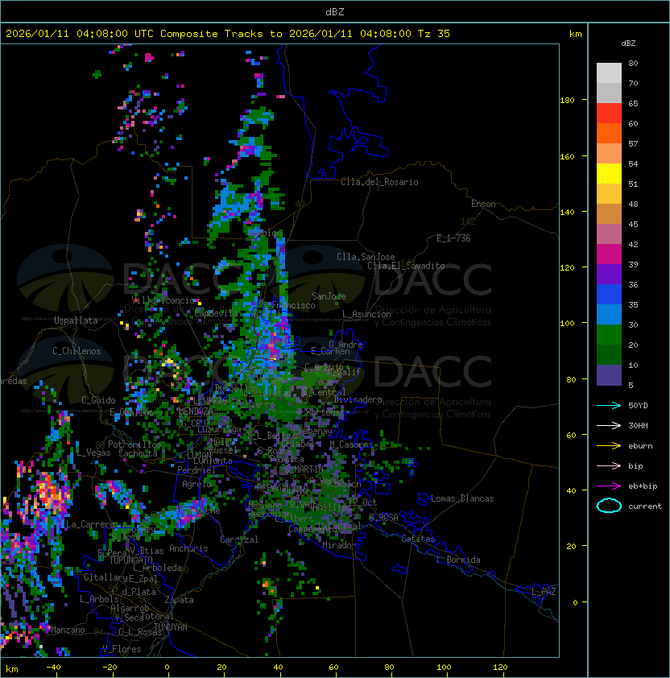This screenshot has height=678, width=670.
Task: Click the '50YD' legend label
Action: pos(638,406)
